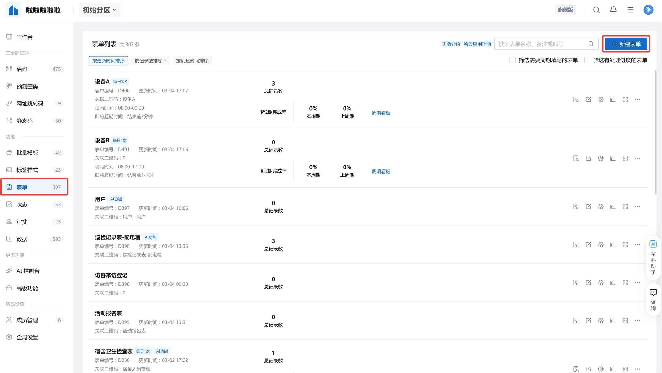Click the 新建表单 button
Viewport: 662px width, 373px height.
[626, 44]
